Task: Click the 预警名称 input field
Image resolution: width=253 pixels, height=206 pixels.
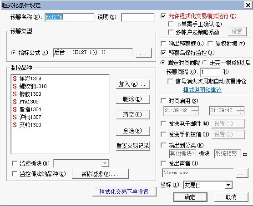Action: (70, 17)
